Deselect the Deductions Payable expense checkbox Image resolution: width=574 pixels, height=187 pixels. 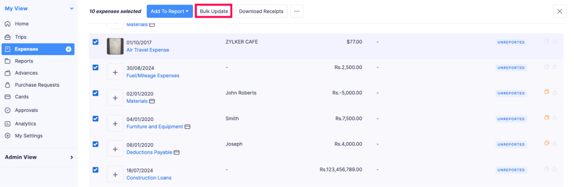[95, 144]
